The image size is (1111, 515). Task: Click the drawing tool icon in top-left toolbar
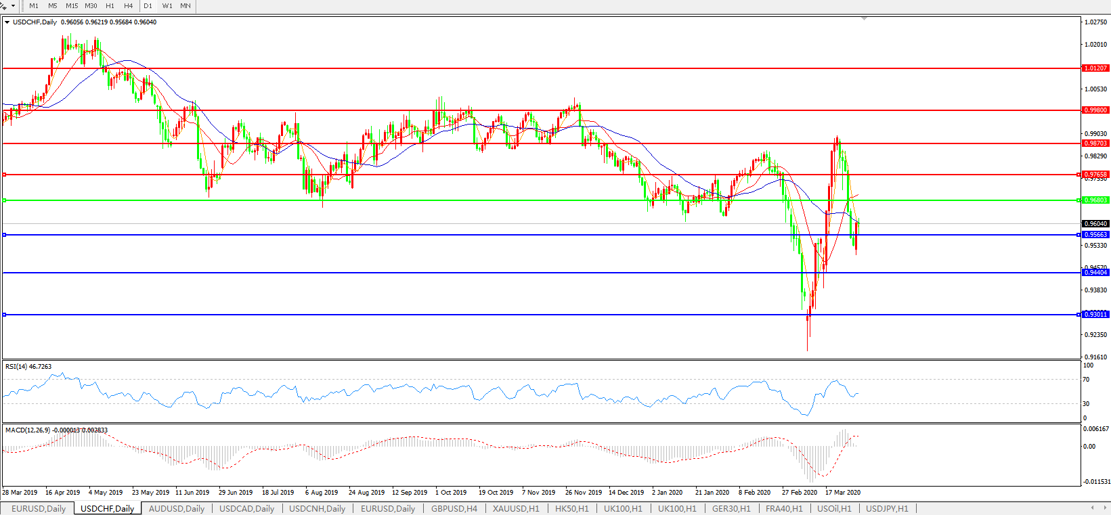(x=4, y=6)
